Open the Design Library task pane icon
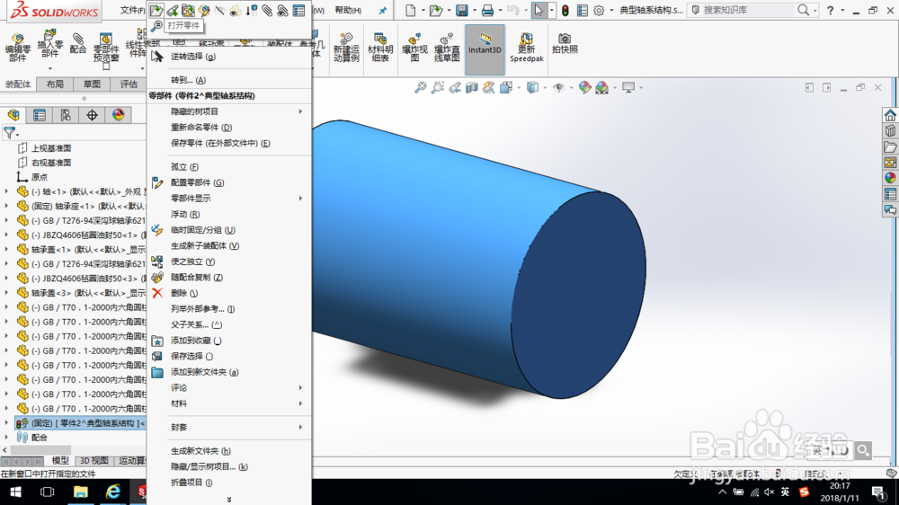899x505 pixels. point(890,130)
